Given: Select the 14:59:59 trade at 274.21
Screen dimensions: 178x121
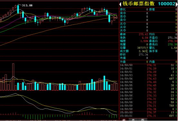Looking at the screenshot, I should pyautogui.click(x=148, y=106).
